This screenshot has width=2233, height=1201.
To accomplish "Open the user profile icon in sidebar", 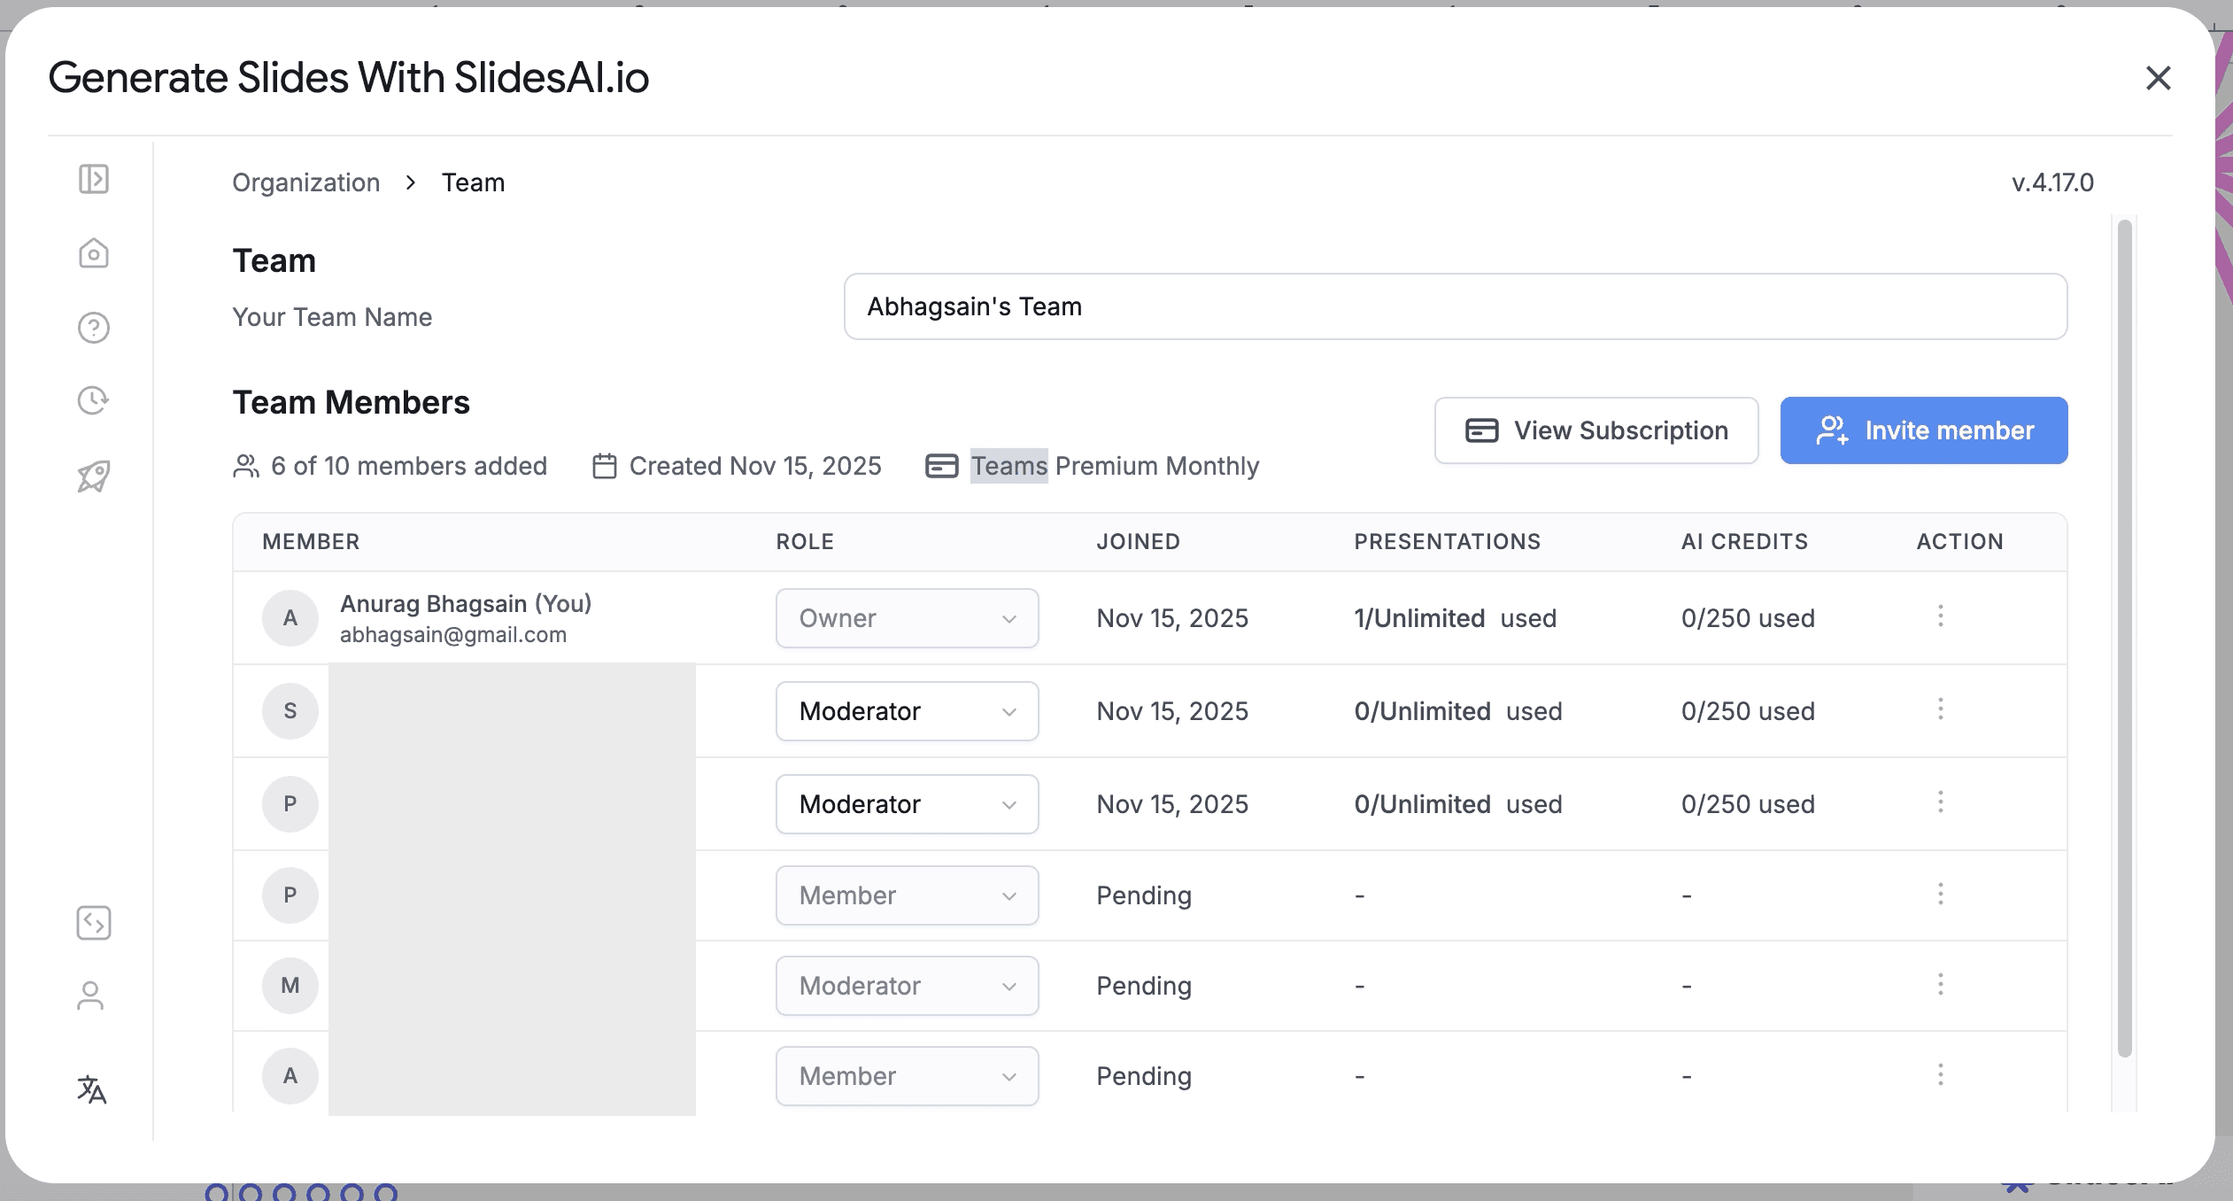I will (90, 996).
